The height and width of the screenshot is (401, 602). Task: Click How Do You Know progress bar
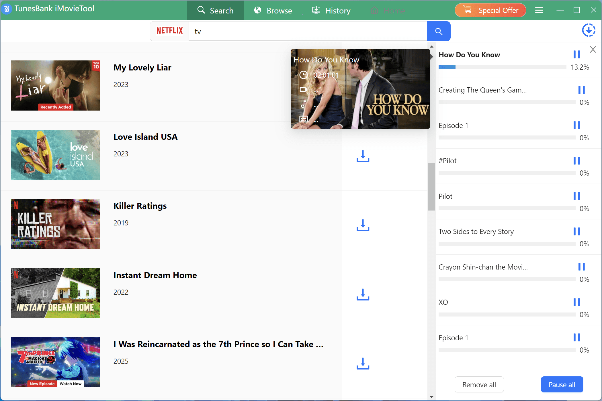click(x=502, y=67)
